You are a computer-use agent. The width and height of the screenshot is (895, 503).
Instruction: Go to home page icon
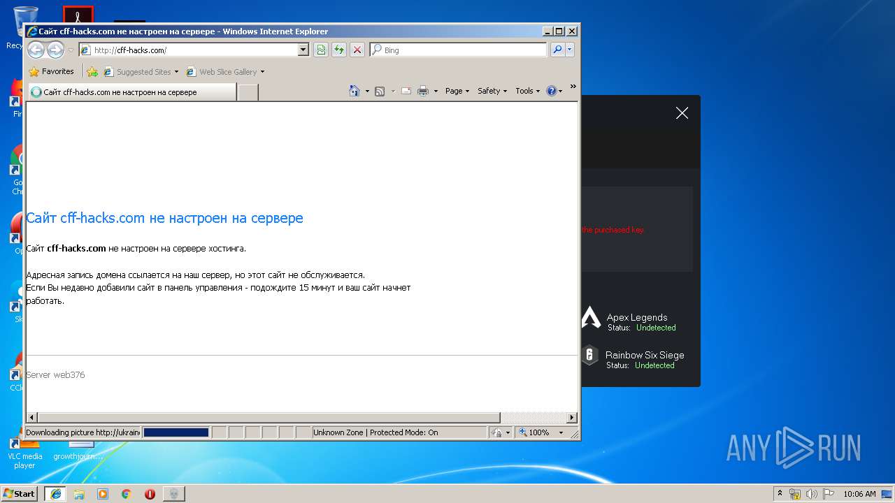[x=355, y=91]
